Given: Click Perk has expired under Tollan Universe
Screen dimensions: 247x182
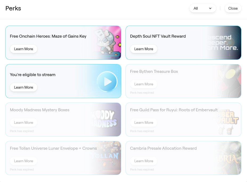Looking at the screenshot, I should [x=22, y=169].
